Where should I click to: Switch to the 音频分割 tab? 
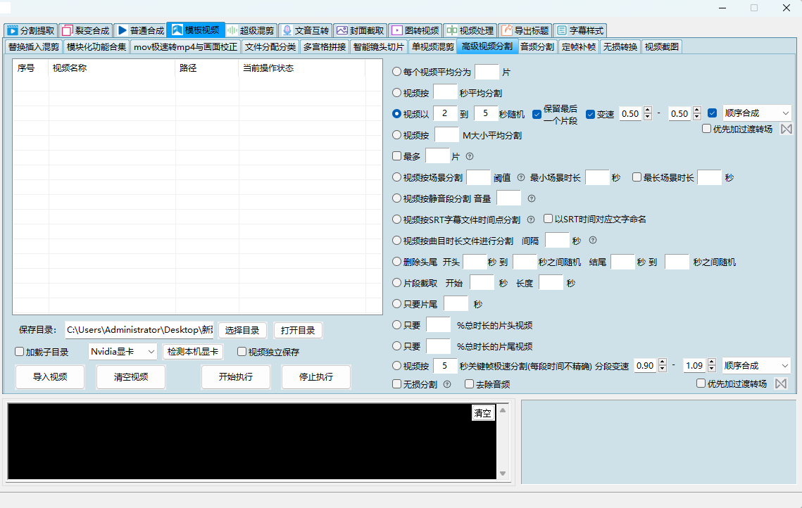(537, 47)
